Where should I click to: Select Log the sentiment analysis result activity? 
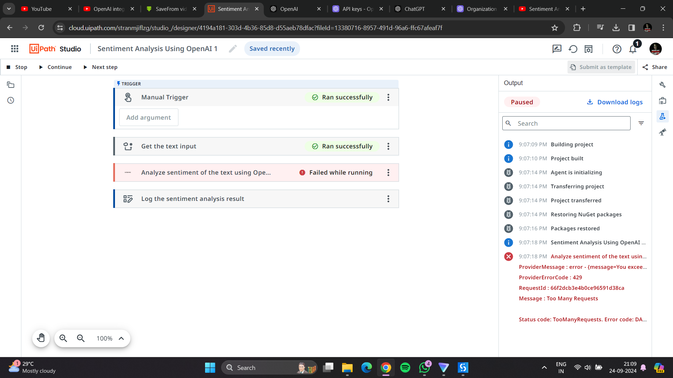coord(256,199)
